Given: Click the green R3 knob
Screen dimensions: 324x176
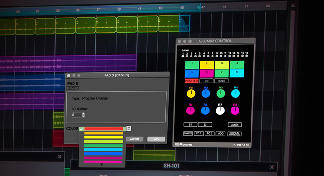Looking at the screenshot, I should (221, 94).
